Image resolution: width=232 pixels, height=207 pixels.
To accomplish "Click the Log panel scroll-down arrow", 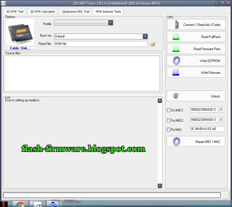I will pyautogui.click(x=160, y=186).
